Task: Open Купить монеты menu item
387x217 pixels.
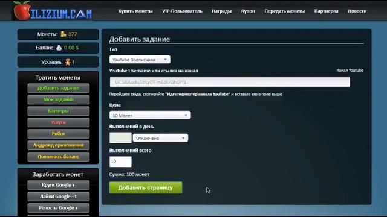Action: [135, 11]
